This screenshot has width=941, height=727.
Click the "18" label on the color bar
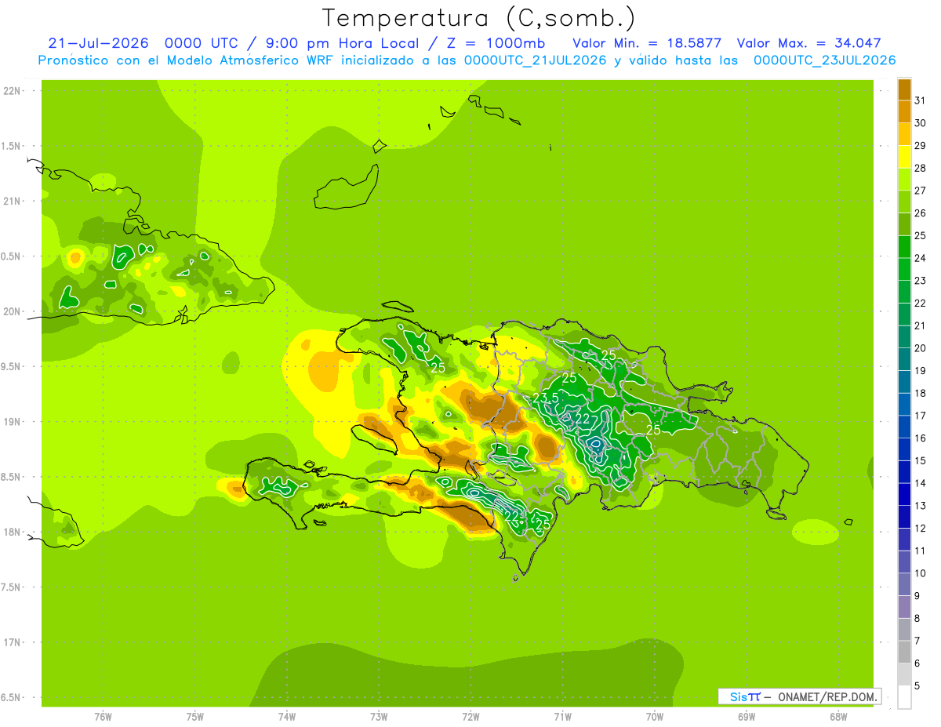(x=921, y=393)
